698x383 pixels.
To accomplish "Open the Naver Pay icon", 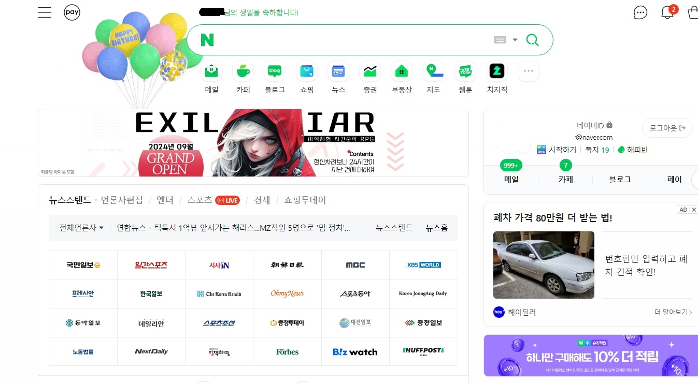I will 72,12.
